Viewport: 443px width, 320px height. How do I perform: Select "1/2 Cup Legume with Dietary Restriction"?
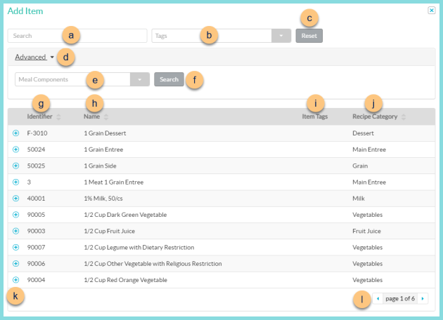point(139,247)
